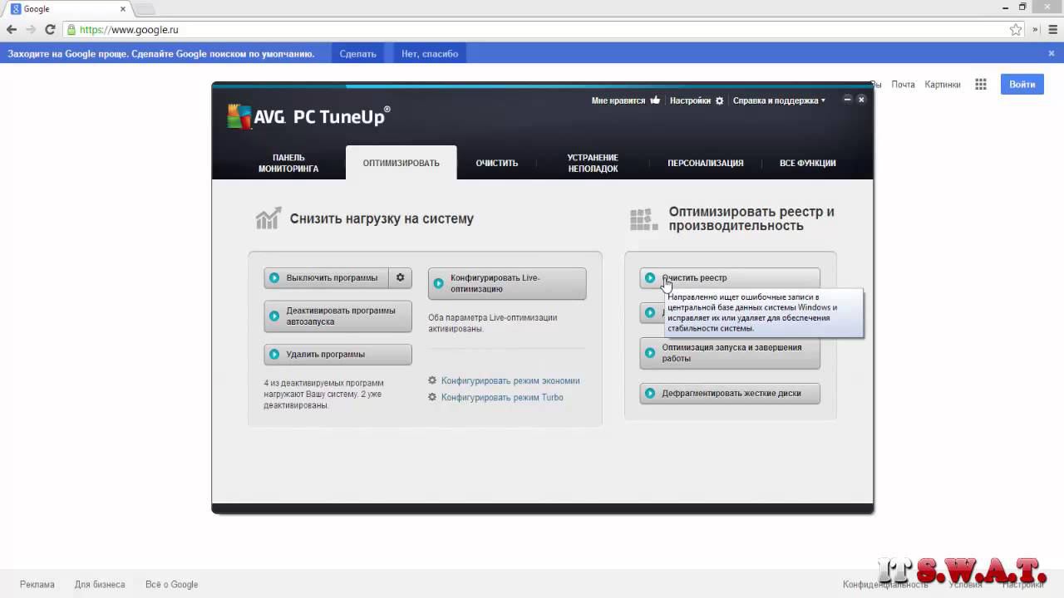Image resolution: width=1064 pixels, height=598 pixels.
Task: Open the Персонализация tab
Action: (x=706, y=163)
